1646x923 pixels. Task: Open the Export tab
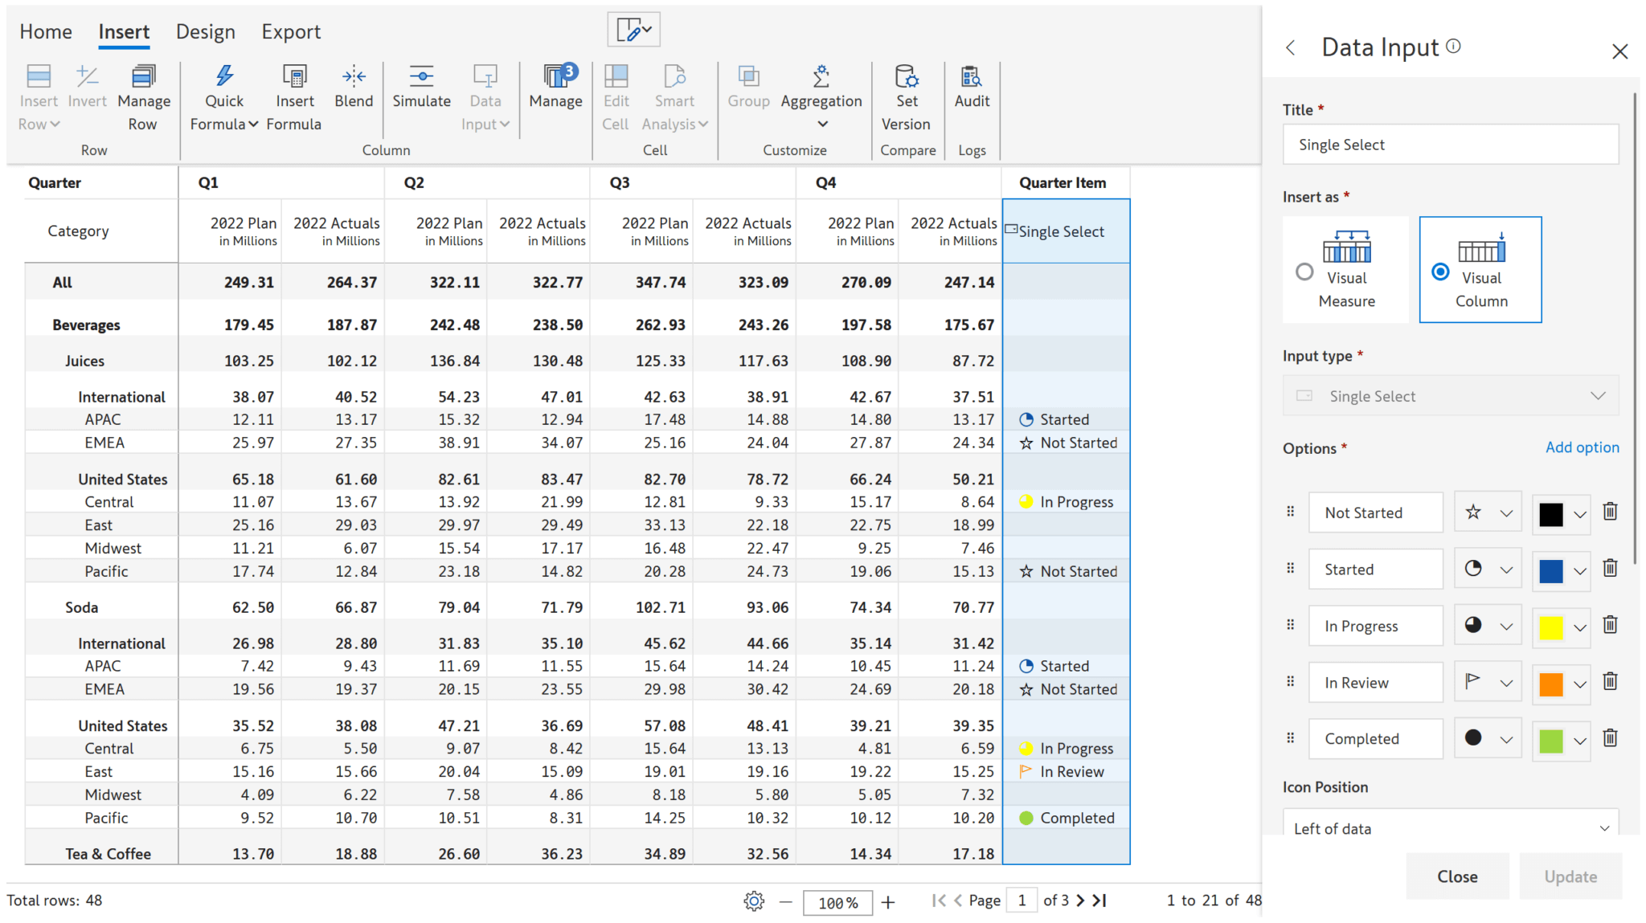coord(290,31)
